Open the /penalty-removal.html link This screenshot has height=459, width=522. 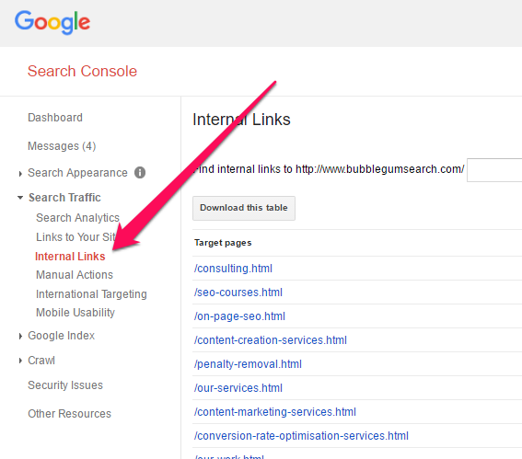tap(248, 364)
